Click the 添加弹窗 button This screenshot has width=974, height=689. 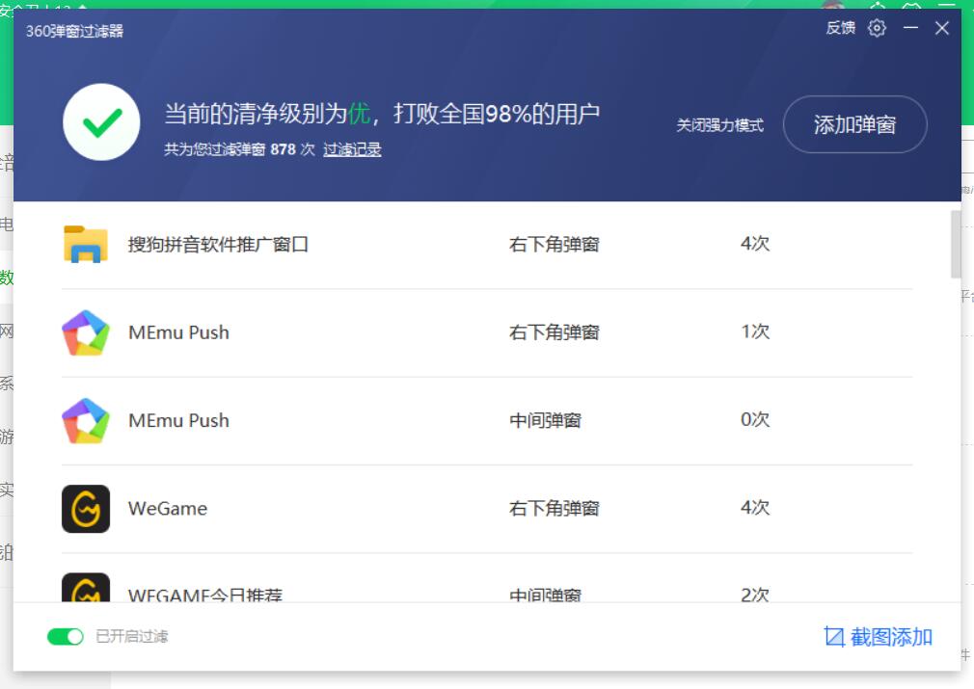pyautogui.click(x=854, y=124)
